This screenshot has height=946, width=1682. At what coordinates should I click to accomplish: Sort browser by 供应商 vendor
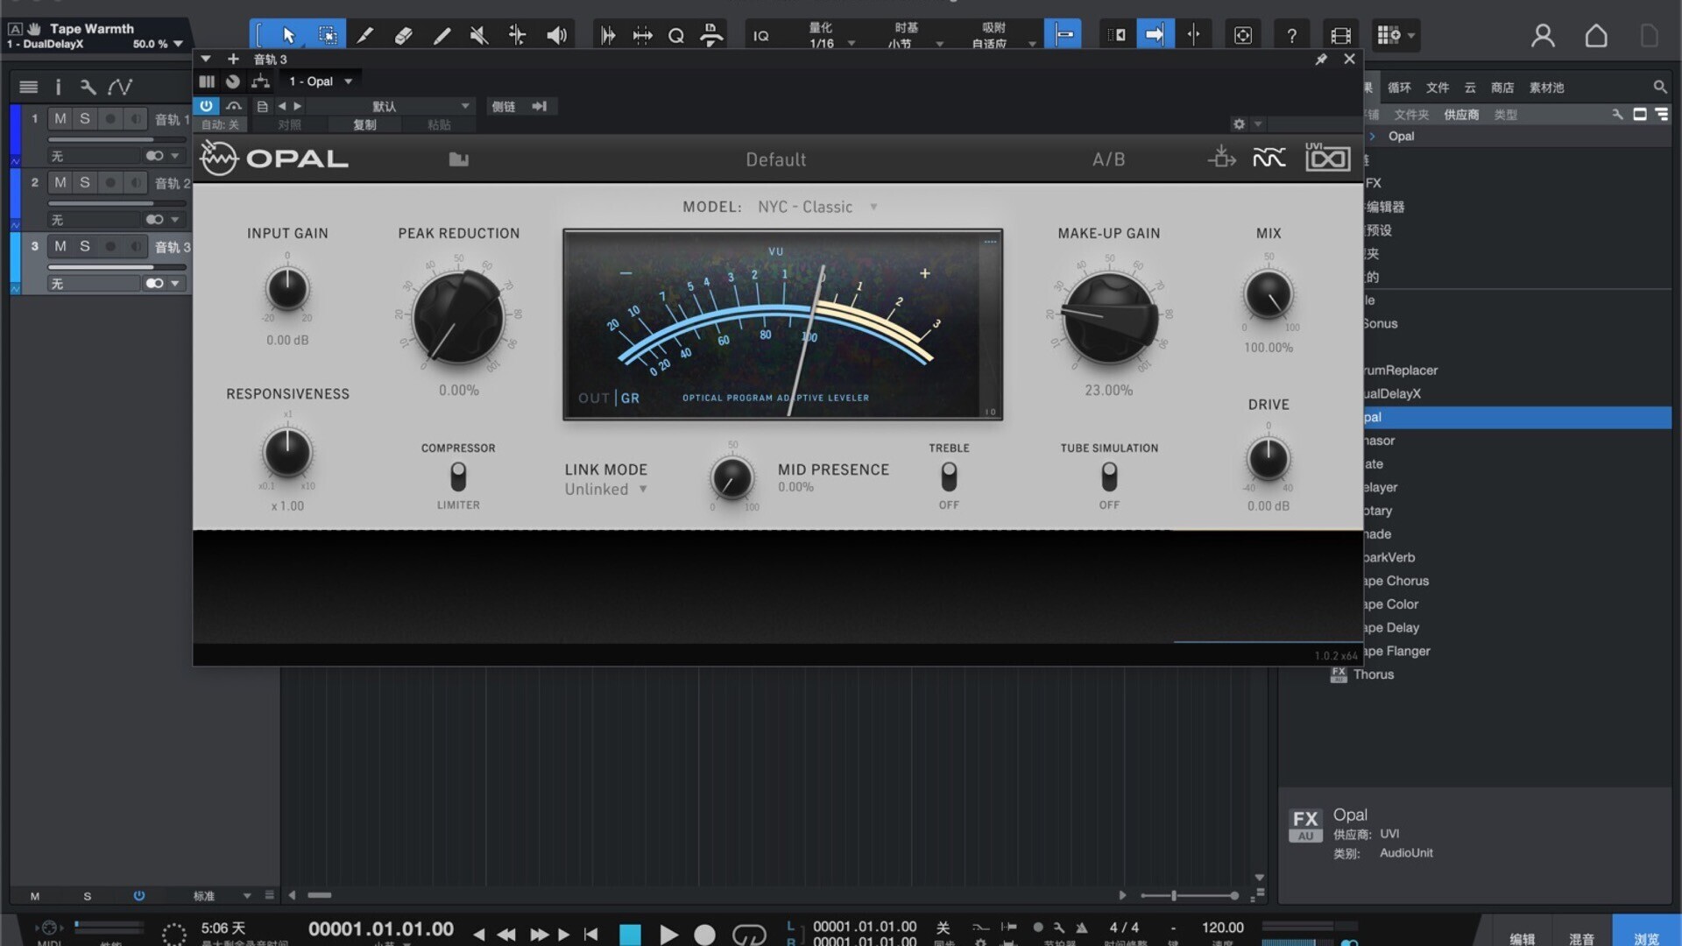[x=1461, y=115]
